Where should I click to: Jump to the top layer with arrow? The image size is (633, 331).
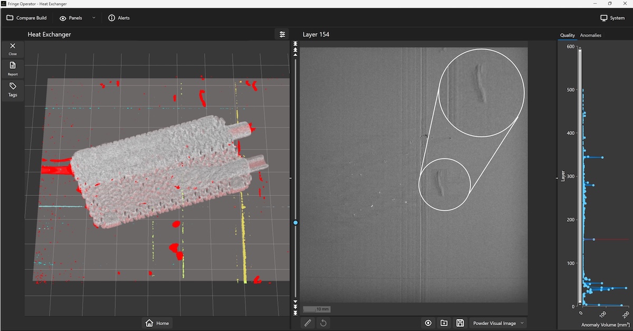(295, 44)
